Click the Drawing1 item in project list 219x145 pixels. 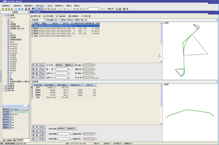[14, 46]
